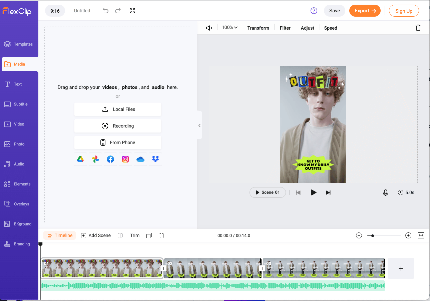Click the undo arrow
Screen dimensions: 430x301
(x=106, y=11)
